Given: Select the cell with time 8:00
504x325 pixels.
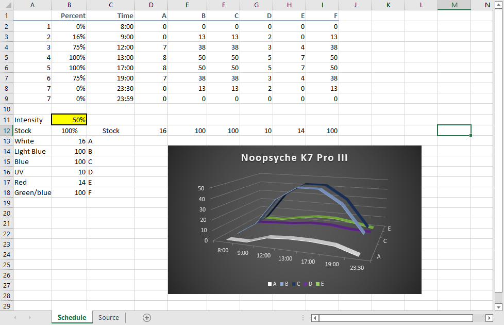Looking at the screenshot, I should point(111,26).
